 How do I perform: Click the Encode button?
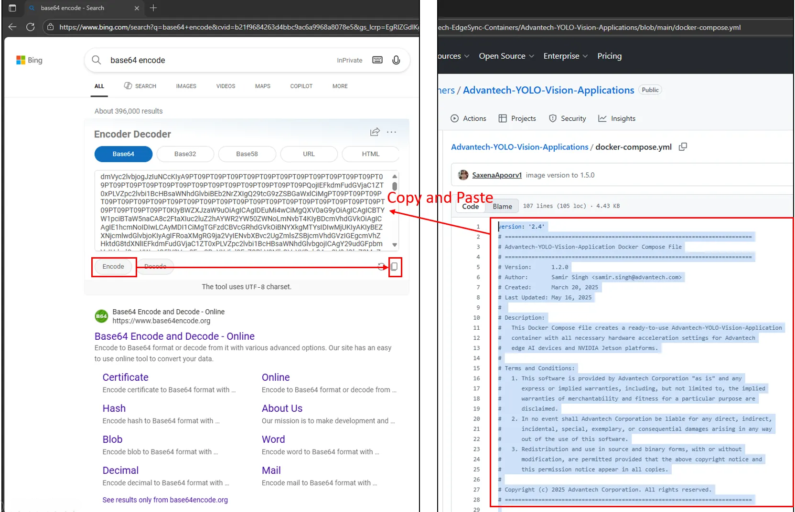click(113, 267)
